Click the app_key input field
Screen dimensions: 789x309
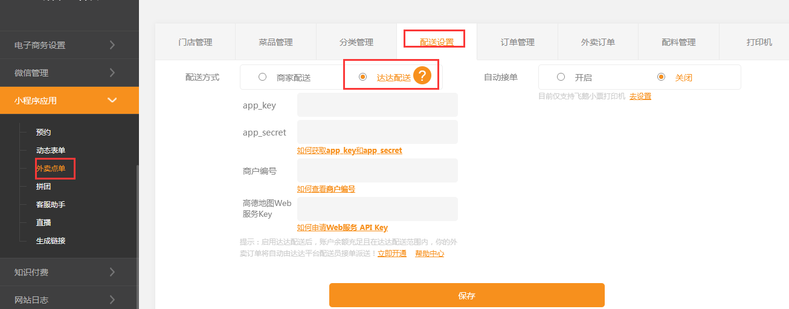377,105
